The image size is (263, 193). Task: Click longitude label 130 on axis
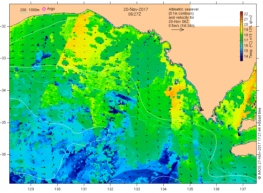pos(57,189)
